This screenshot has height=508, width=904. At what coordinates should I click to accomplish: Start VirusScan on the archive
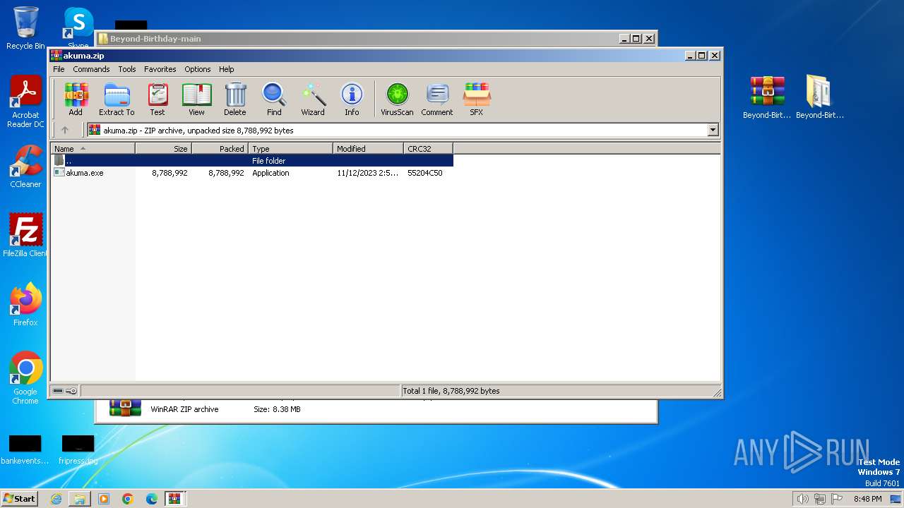click(x=397, y=99)
